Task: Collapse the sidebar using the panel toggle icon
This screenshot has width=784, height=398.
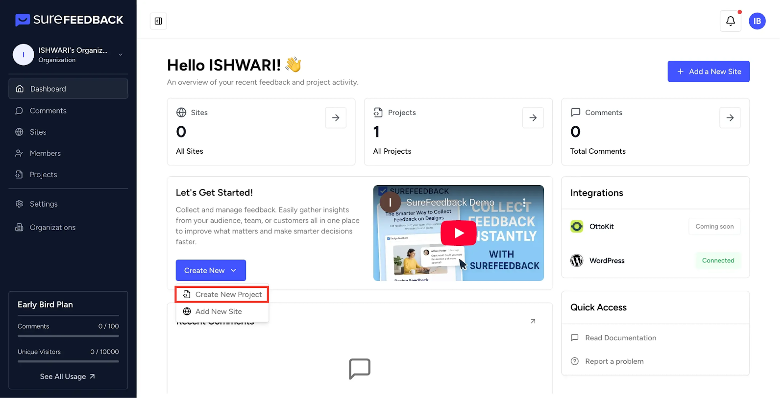Action: (x=158, y=21)
